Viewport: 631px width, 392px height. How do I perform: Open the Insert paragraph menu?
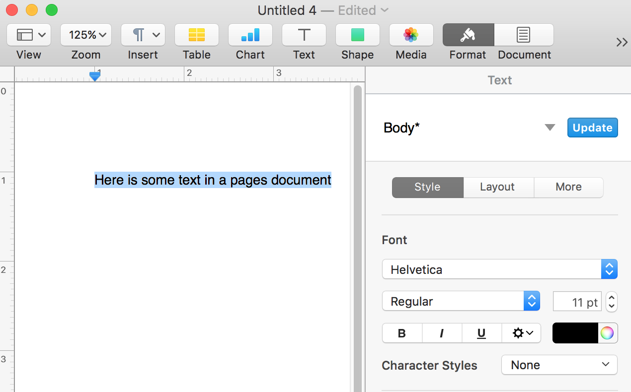click(x=143, y=35)
